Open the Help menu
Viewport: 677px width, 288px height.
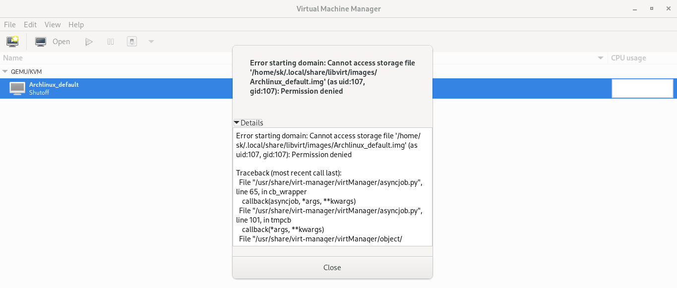coord(76,24)
